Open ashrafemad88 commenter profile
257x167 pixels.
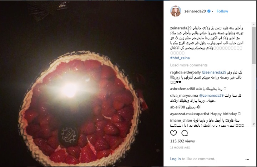pos(182,89)
